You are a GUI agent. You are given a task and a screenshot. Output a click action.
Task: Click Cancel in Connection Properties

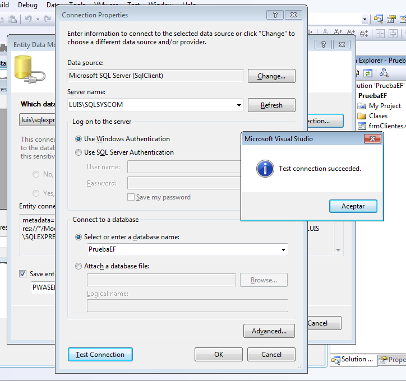[x=271, y=354]
